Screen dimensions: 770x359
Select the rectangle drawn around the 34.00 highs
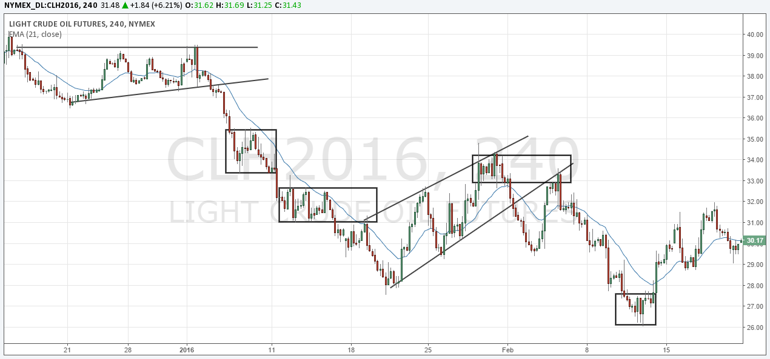click(521, 169)
